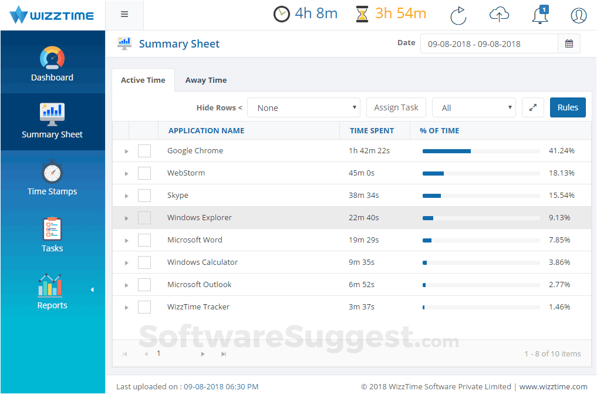Click the 1h 42m 22s time cell

point(369,151)
